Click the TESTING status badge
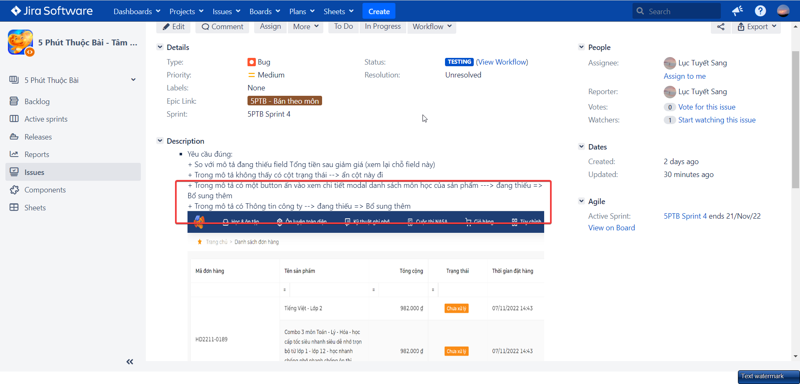800x384 pixels. pyautogui.click(x=459, y=62)
